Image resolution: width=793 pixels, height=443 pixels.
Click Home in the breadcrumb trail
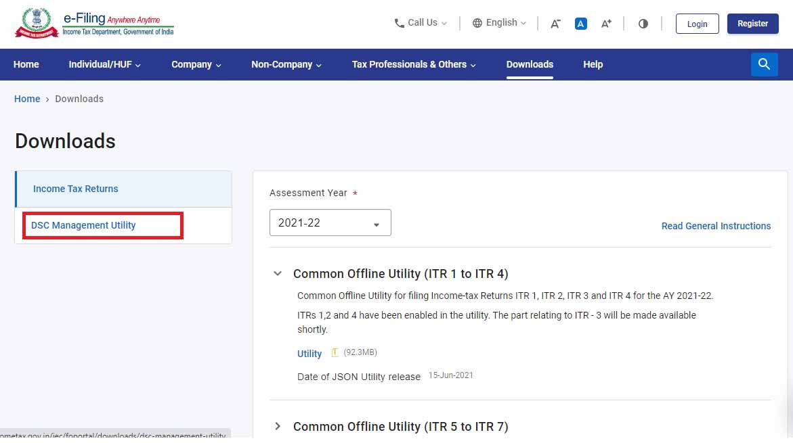27,99
